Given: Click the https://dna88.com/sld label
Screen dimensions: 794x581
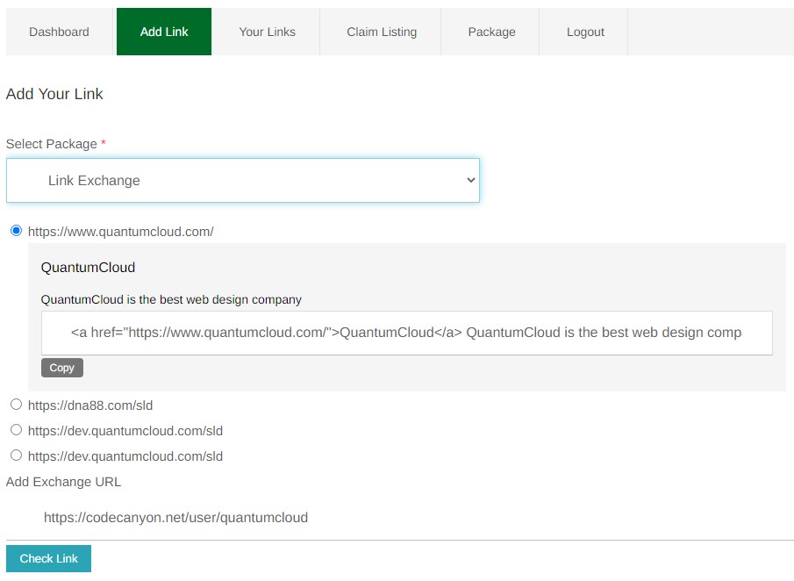Looking at the screenshot, I should (90, 405).
